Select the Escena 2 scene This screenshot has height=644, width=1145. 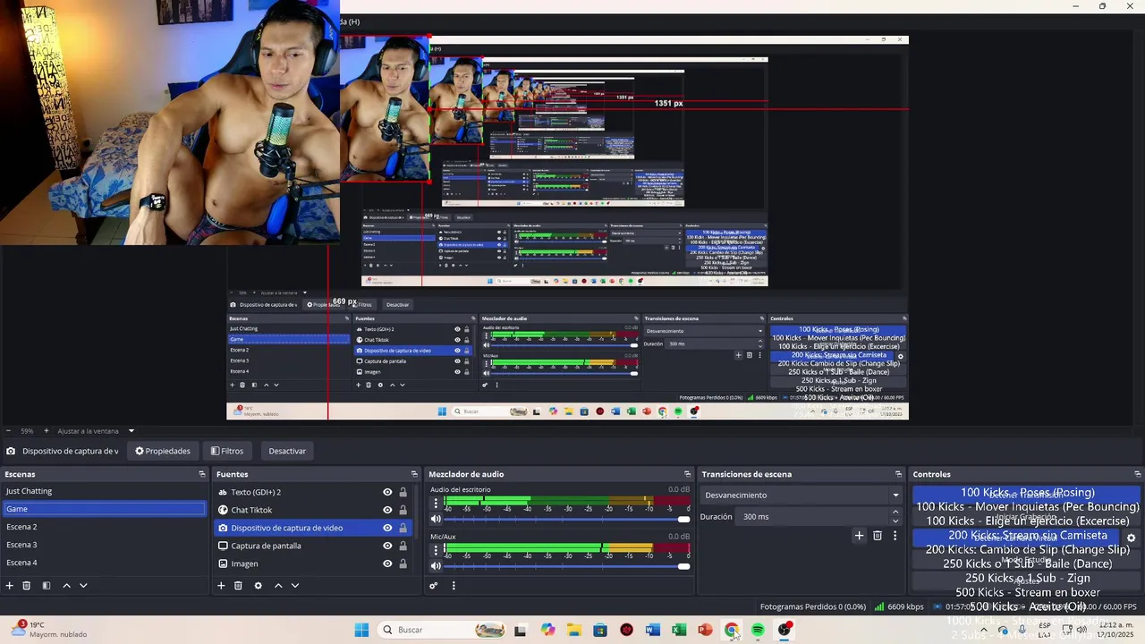pos(104,527)
